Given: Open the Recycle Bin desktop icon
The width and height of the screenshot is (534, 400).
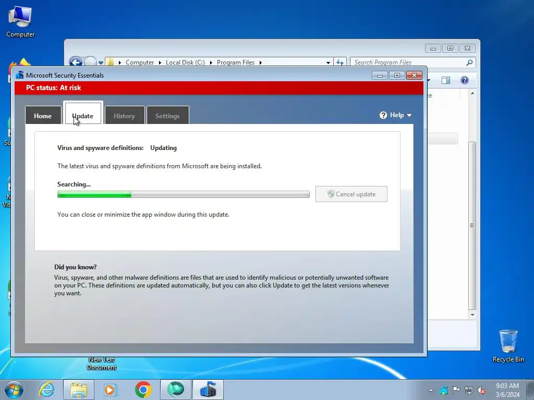Looking at the screenshot, I should tap(508, 346).
